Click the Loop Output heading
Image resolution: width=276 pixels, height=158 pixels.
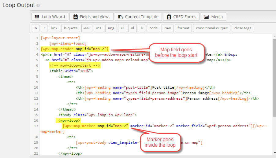coord(19,5)
